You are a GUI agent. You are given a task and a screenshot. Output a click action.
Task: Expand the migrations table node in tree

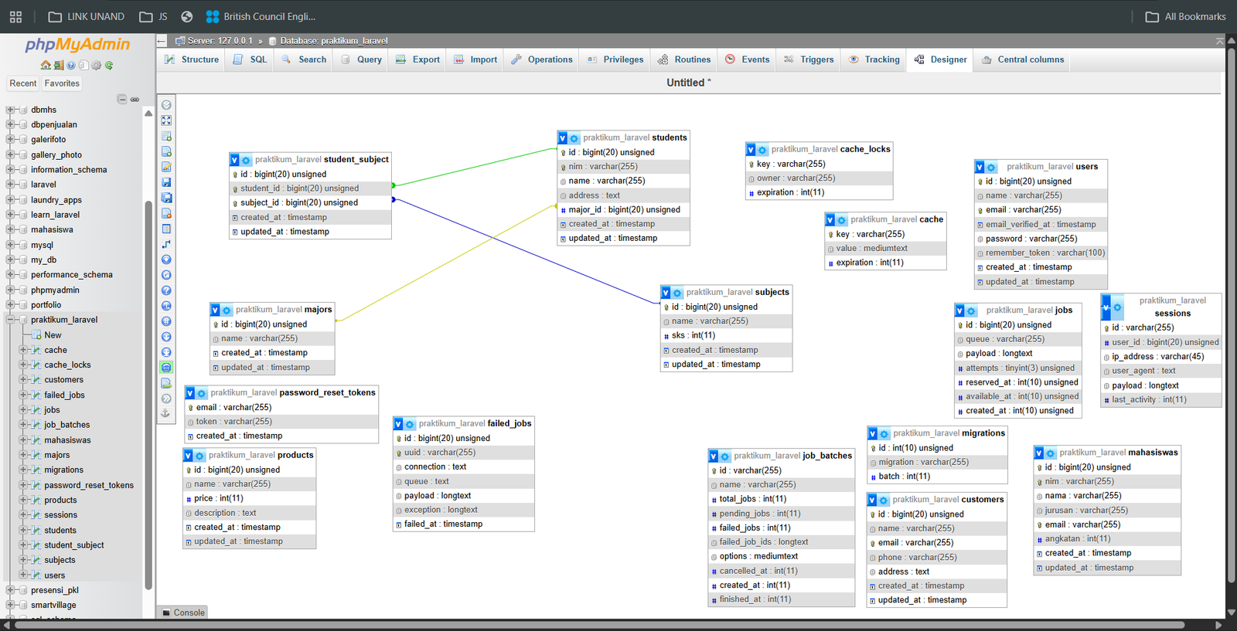tap(23, 470)
